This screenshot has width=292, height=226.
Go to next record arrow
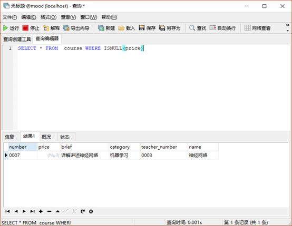tap(24, 211)
